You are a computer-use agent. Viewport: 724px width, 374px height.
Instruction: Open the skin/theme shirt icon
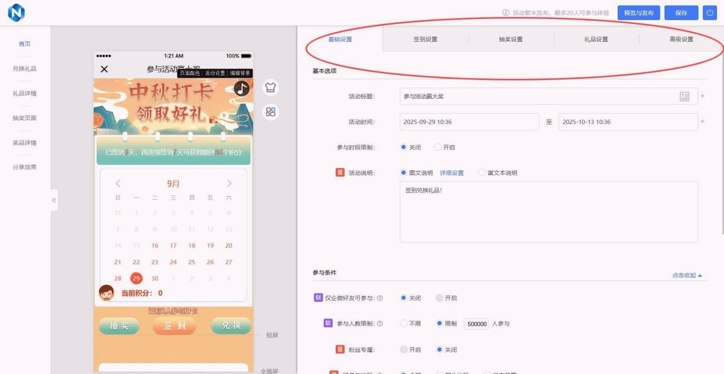[x=271, y=87]
